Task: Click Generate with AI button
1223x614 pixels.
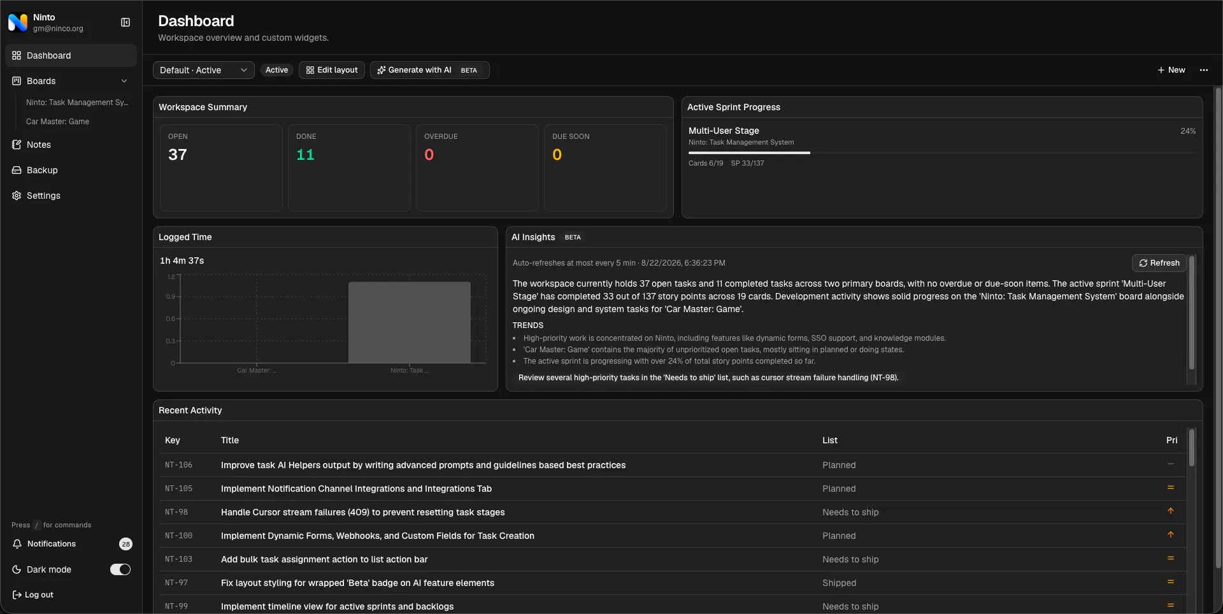Action: (x=430, y=70)
